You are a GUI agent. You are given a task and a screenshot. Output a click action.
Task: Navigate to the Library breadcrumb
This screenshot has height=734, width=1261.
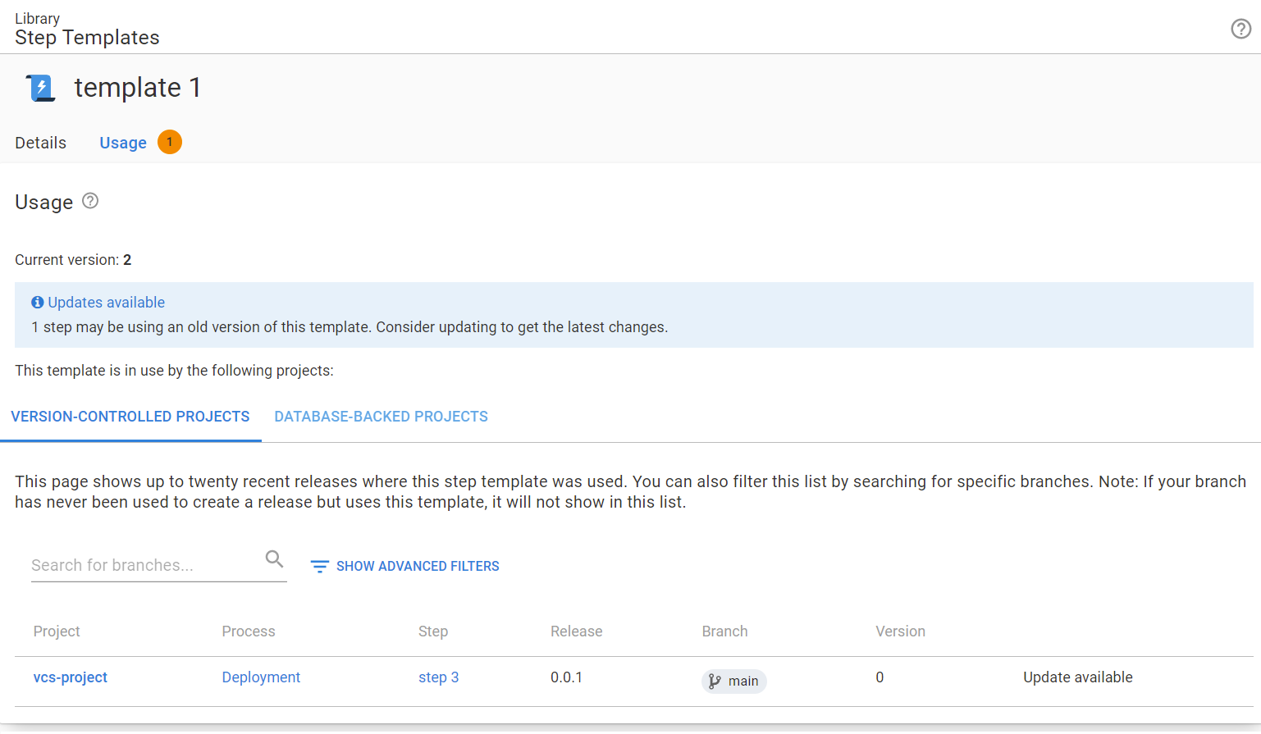[37, 18]
